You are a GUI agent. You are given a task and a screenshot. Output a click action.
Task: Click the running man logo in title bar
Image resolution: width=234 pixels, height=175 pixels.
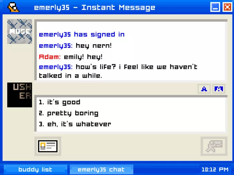tap(13, 7)
